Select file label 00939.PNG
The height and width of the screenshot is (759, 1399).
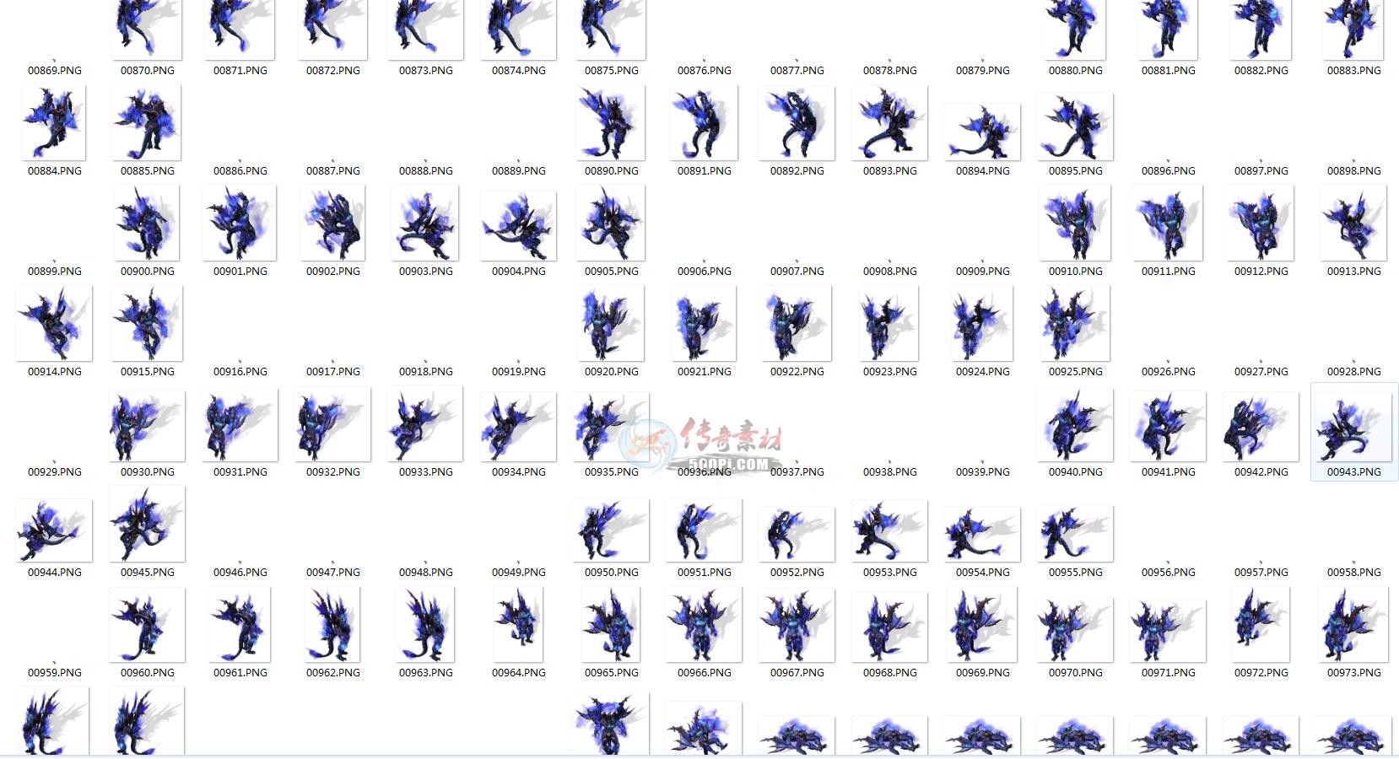[983, 472]
